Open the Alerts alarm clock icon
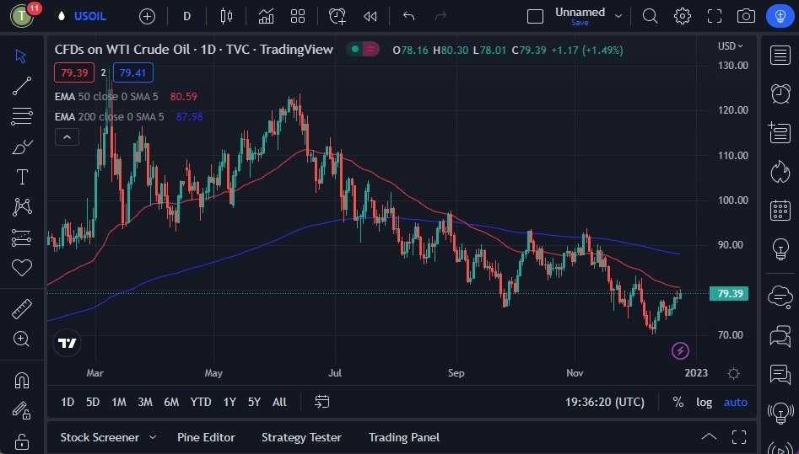 pos(780,93)
